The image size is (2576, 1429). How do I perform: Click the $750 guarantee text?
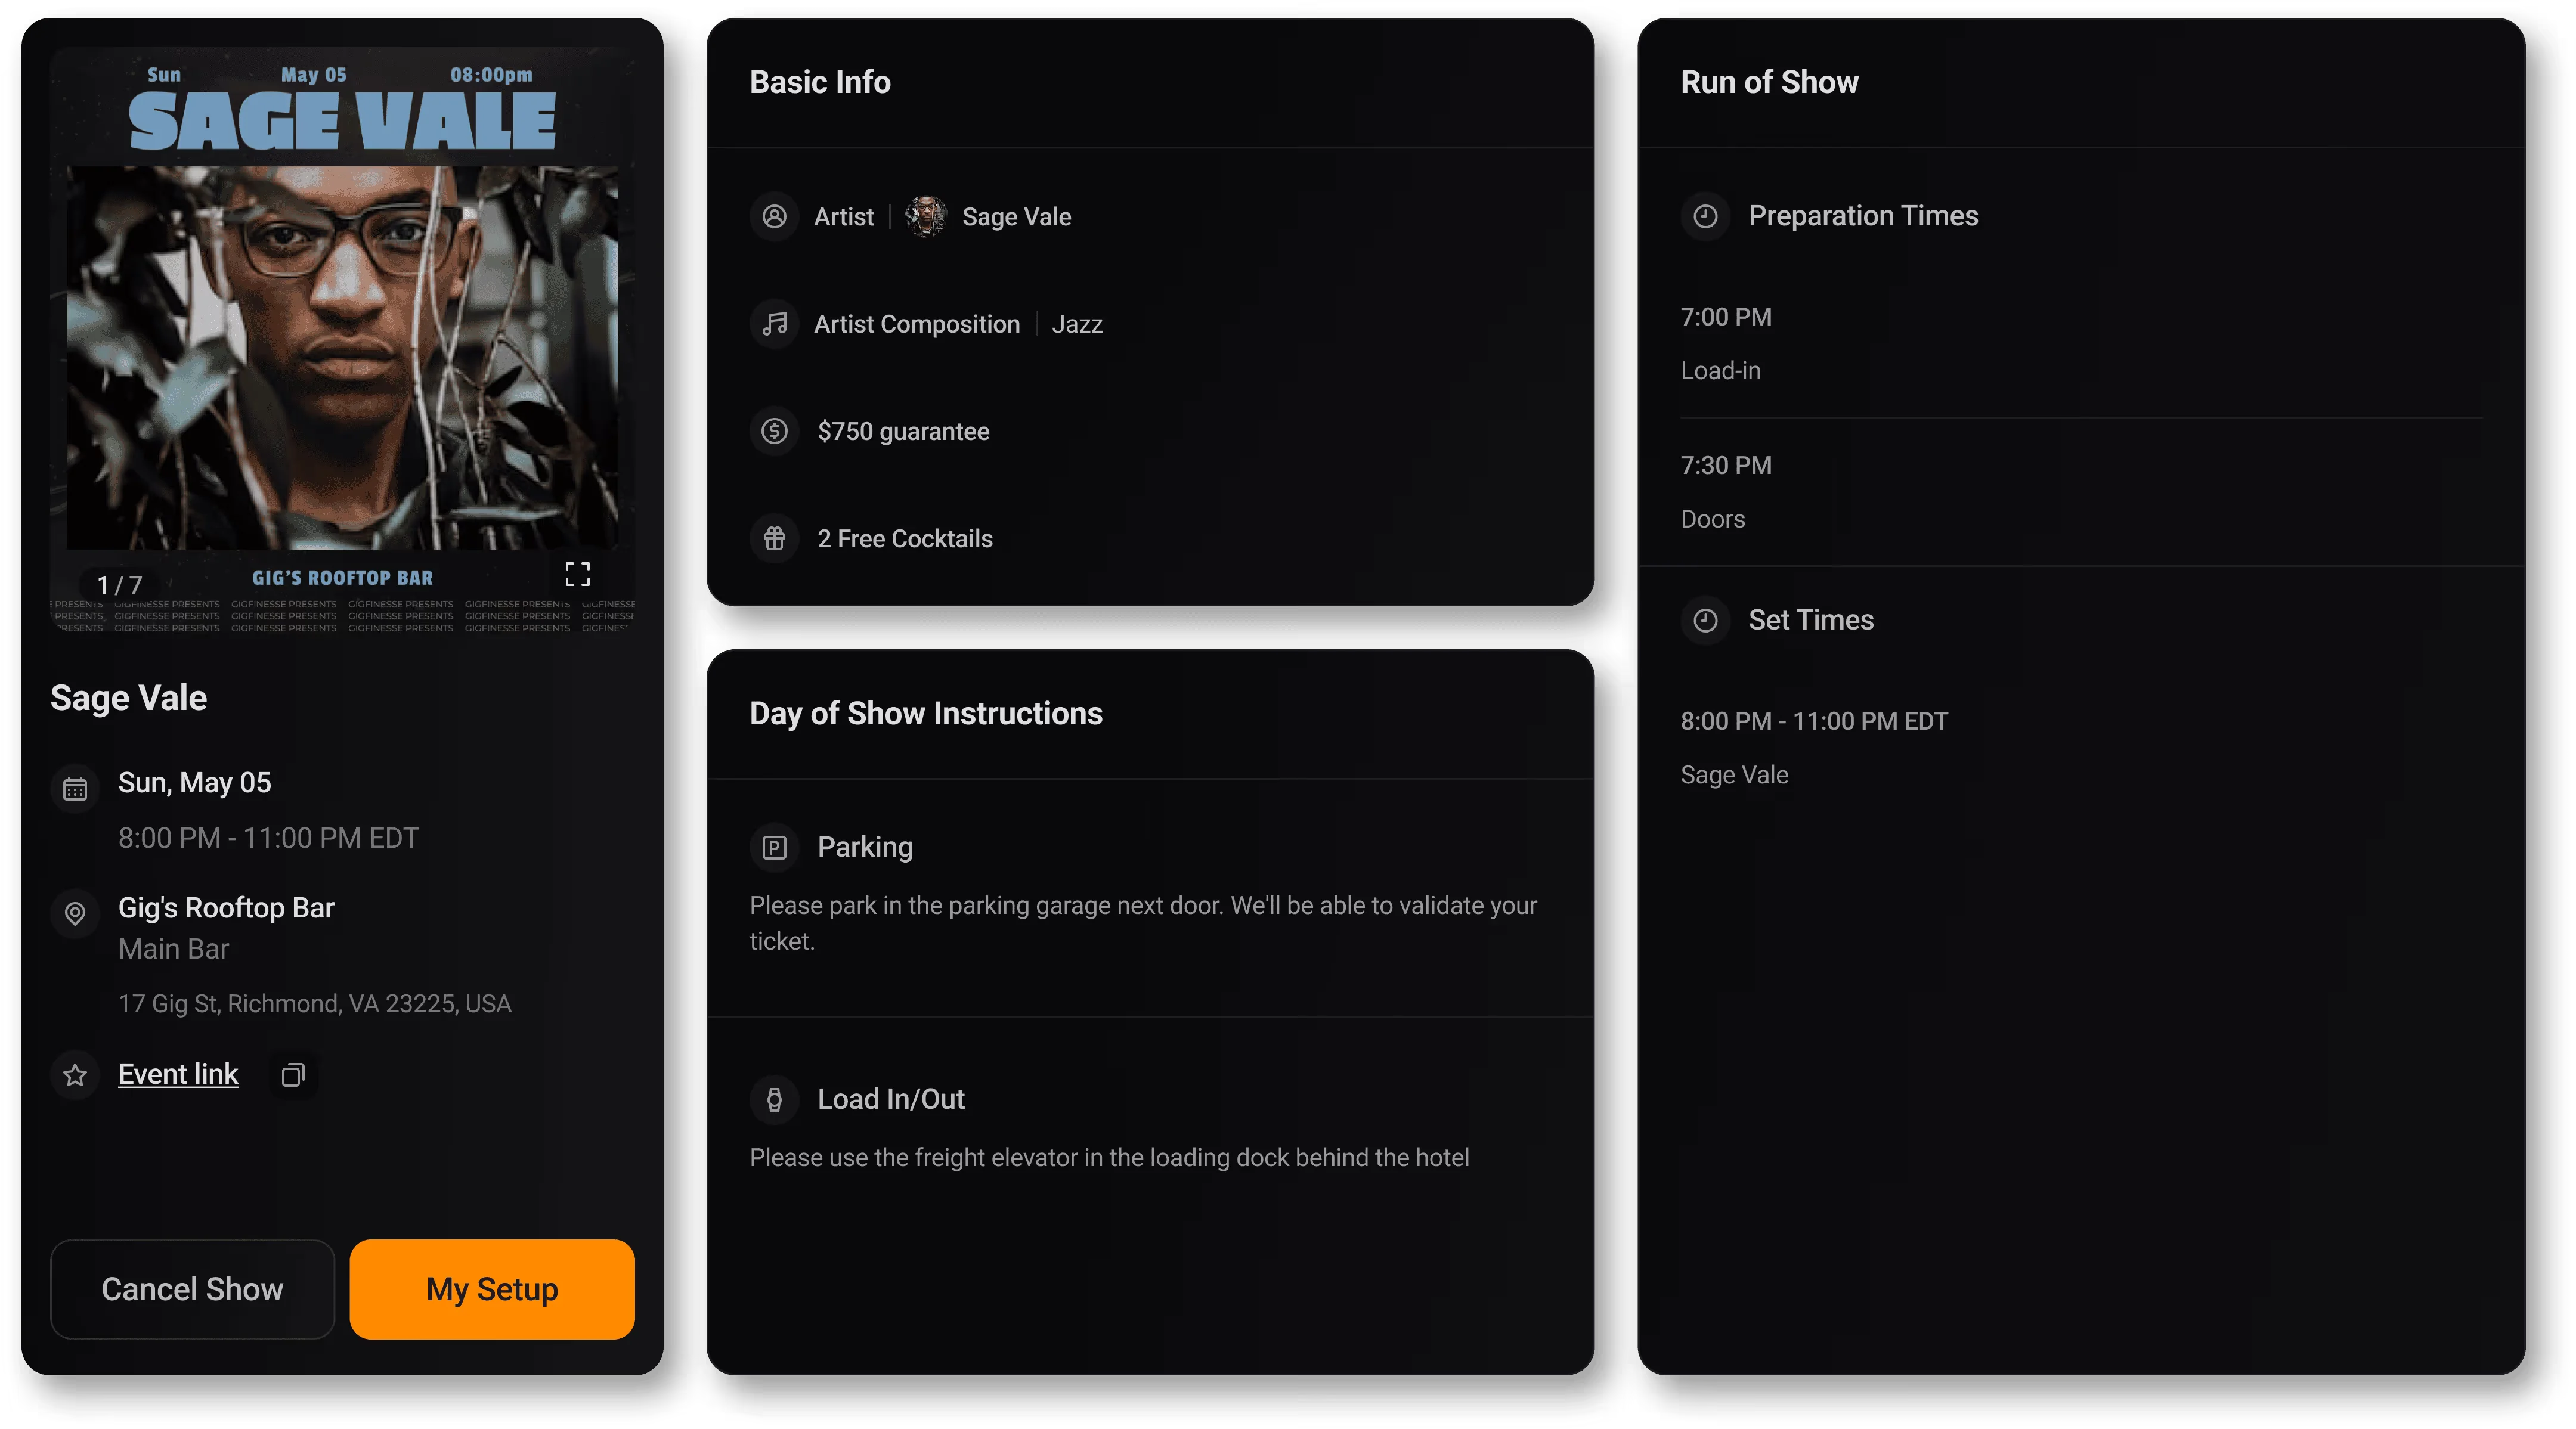[x=903, y=431]
